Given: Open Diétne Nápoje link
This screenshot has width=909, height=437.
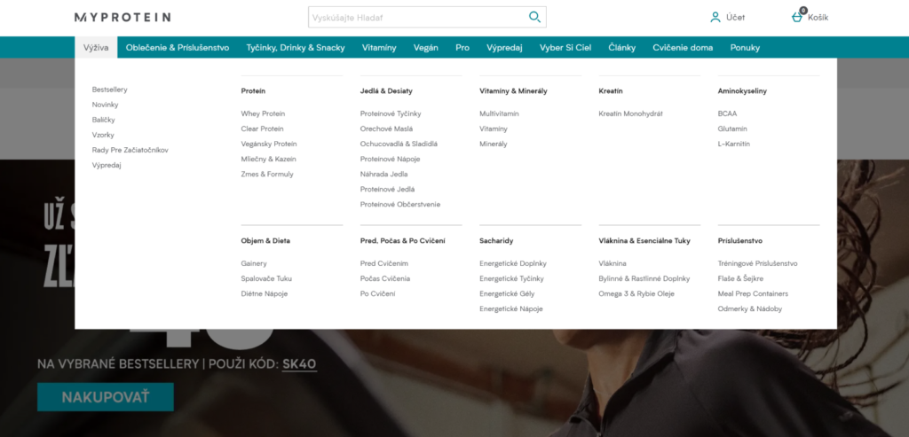Looking at the screenshot, I should point(265,293).
